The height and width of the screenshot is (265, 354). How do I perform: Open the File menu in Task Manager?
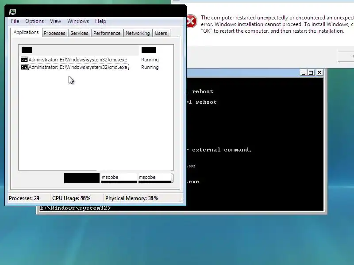click(x=15, y=21)
